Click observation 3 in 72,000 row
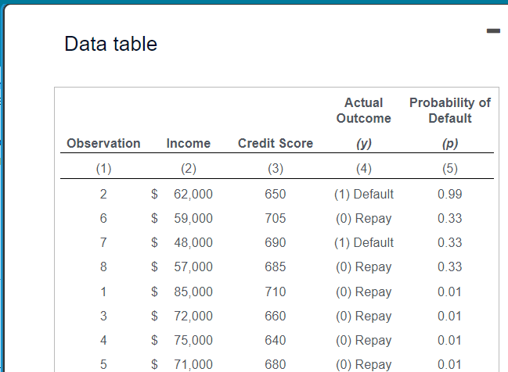The height and width of the screenshot is (372, 508). coord(103,316)
